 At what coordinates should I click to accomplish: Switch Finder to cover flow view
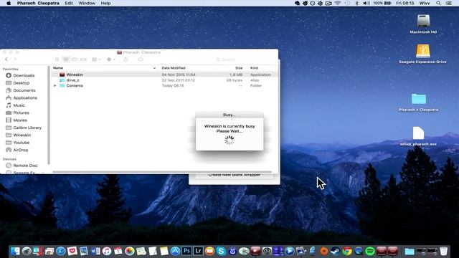point(83,59)
